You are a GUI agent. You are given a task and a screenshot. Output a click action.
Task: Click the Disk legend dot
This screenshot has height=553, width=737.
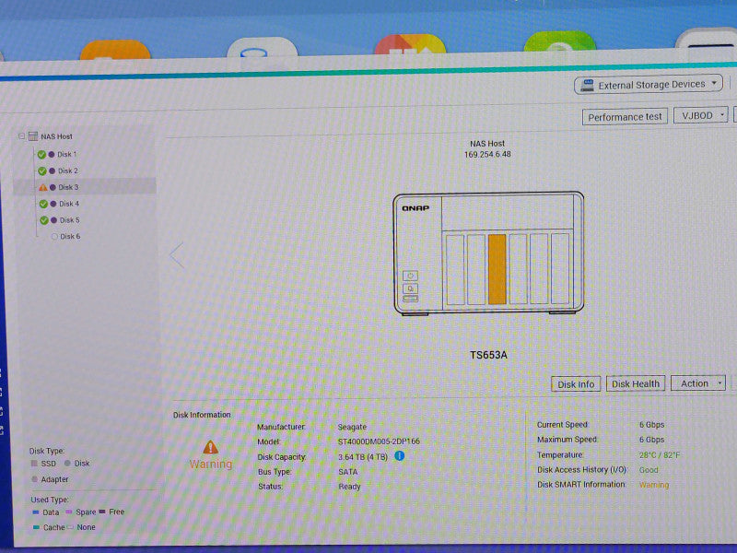[x=67, y=464]
